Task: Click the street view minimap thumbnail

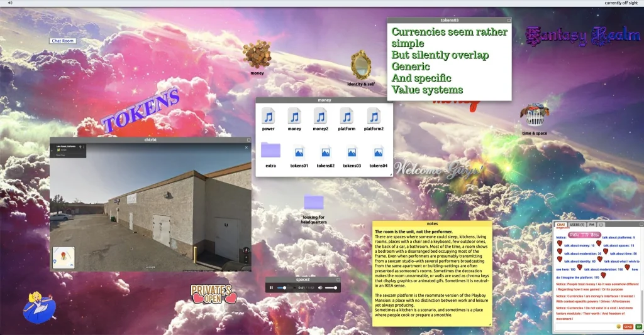Action: tap(64, 257)
